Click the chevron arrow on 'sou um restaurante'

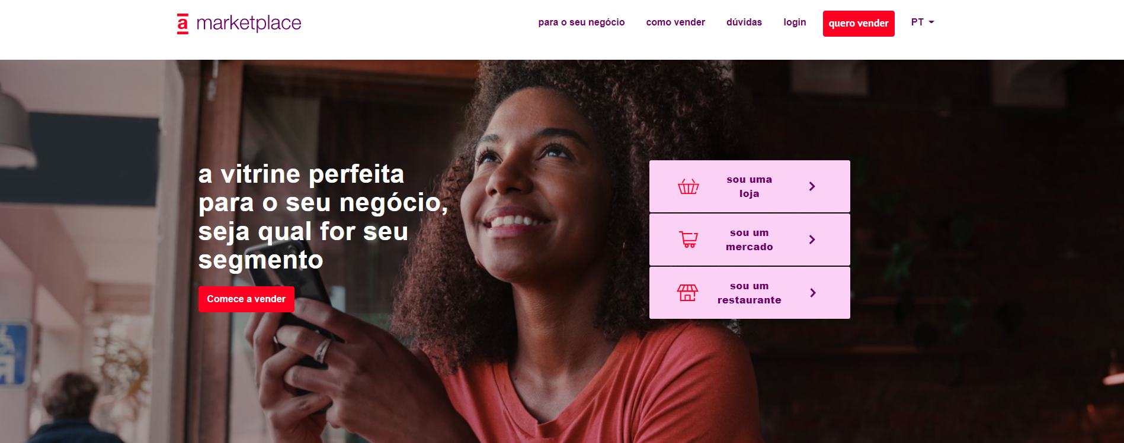[813, 293]
